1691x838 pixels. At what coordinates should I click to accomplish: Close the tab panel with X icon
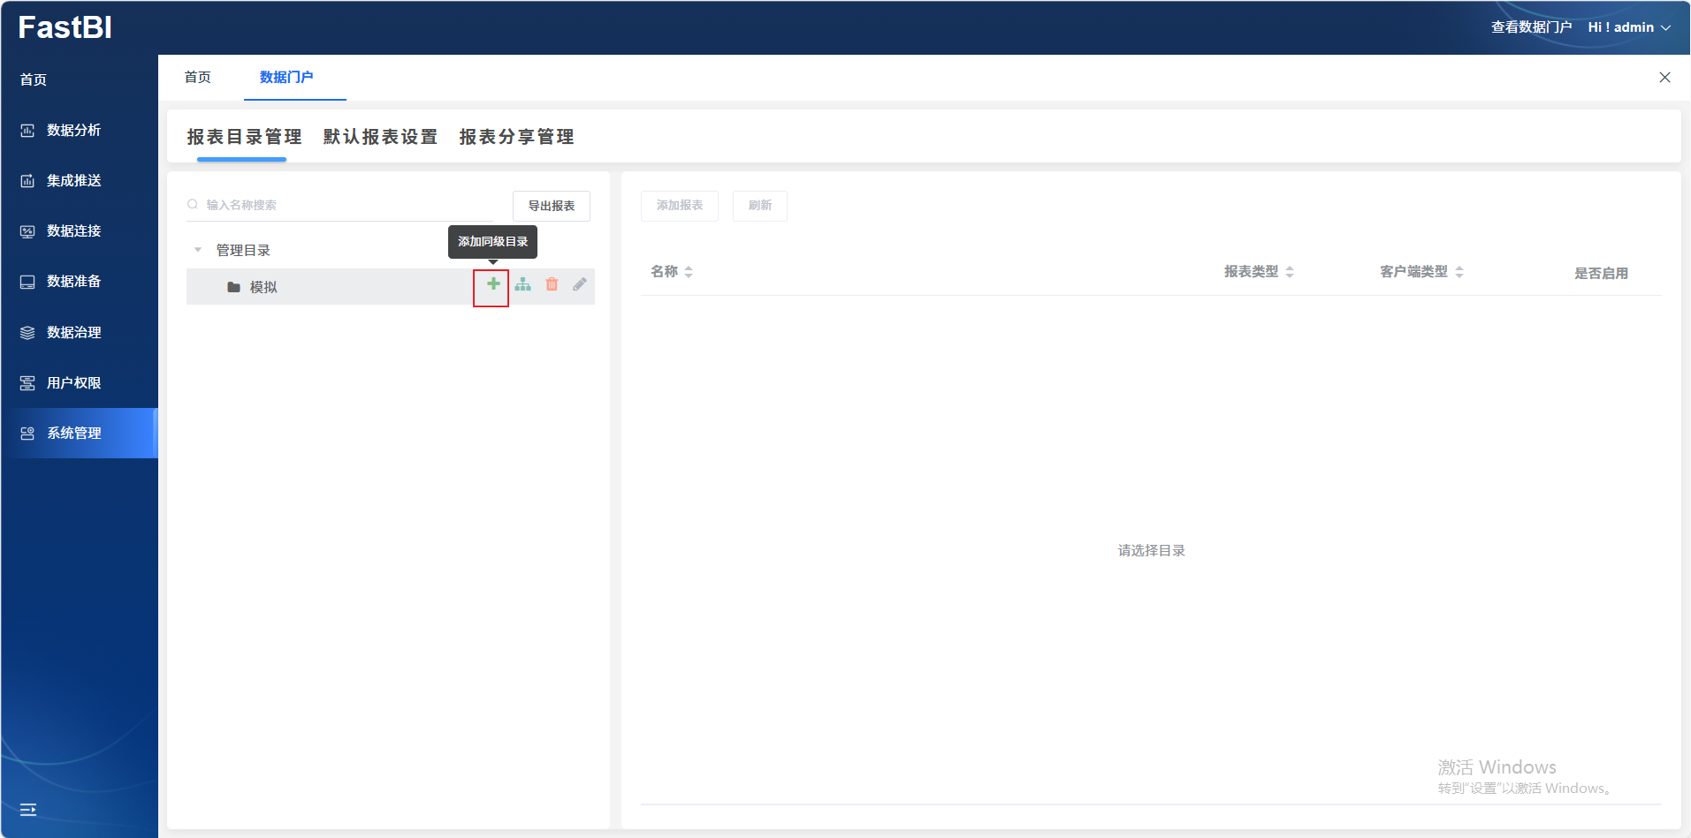coord(1664,78)
